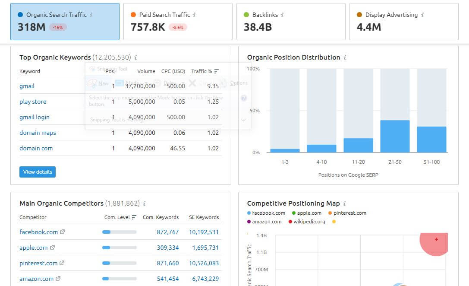Screen dimensions: 469x286
Task: Click the Competitive Positioning Map info icon
Action: pos(345,203)
